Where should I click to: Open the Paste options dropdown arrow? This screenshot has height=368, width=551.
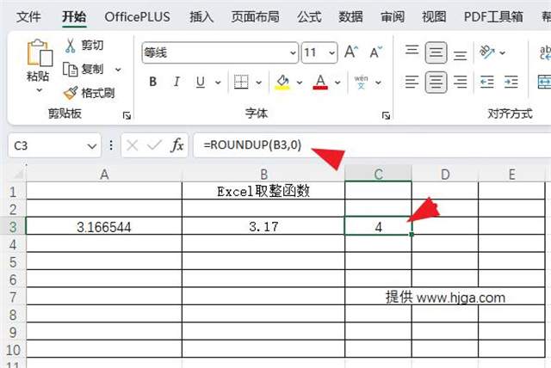40,90
